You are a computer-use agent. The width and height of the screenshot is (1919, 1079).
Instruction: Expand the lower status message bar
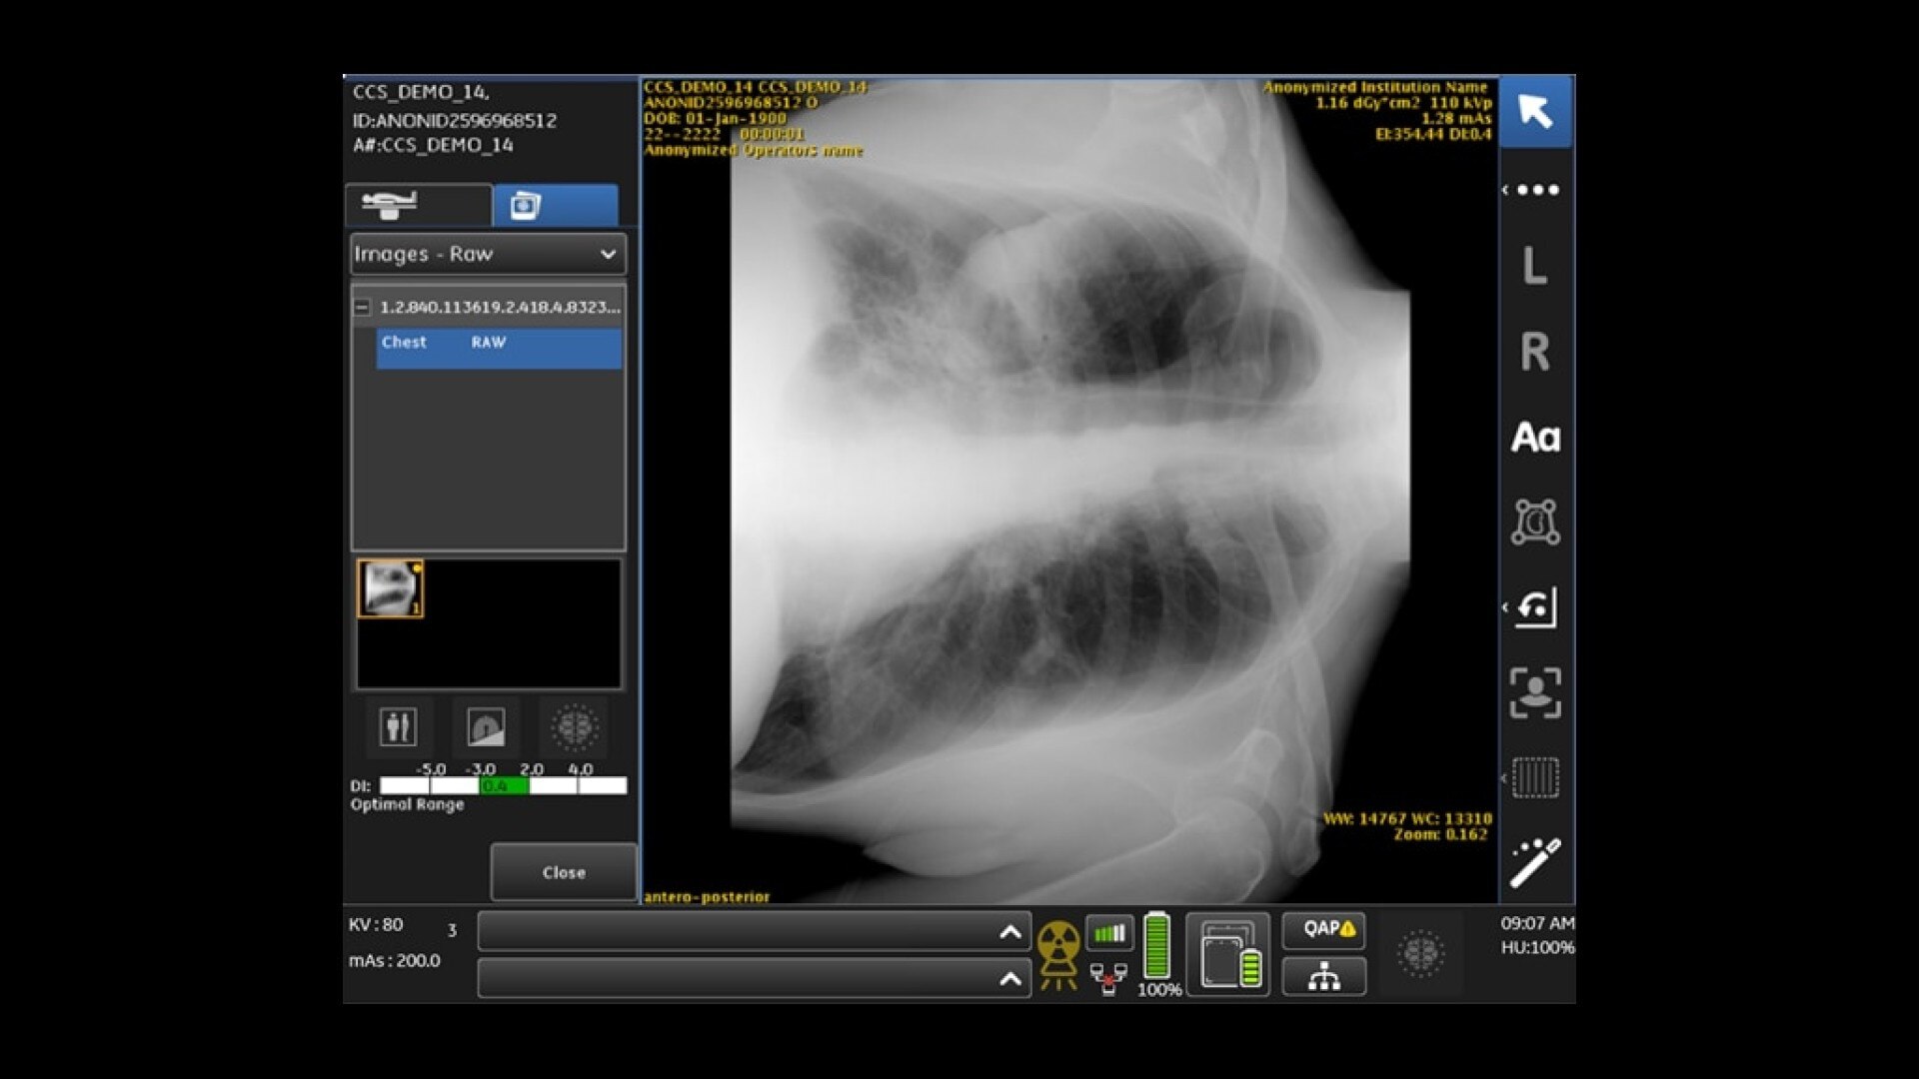click(x=1009, y=979)
